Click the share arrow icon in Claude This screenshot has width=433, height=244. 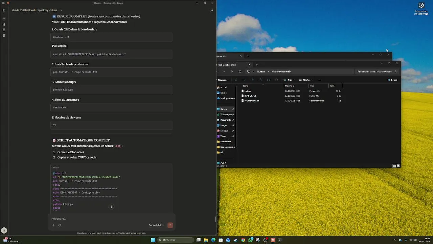(212, 11)
